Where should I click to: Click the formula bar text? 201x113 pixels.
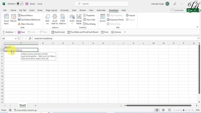tap(43, 38)
